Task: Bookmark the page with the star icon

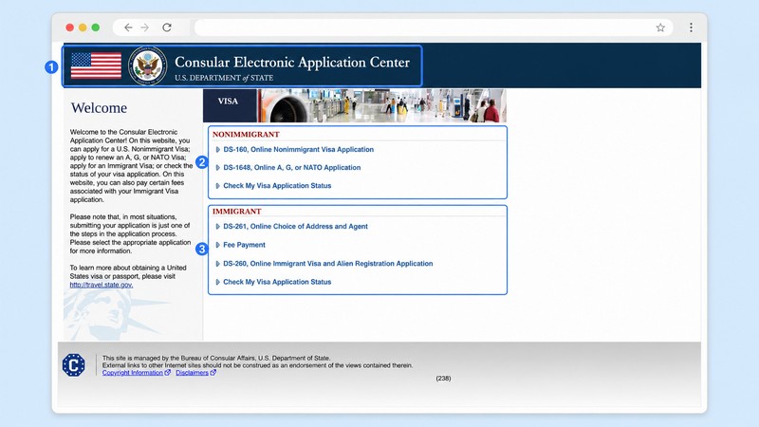Action: click(660, 28)
